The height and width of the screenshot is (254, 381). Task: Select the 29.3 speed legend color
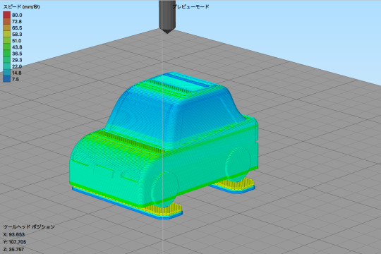(7, 60)
